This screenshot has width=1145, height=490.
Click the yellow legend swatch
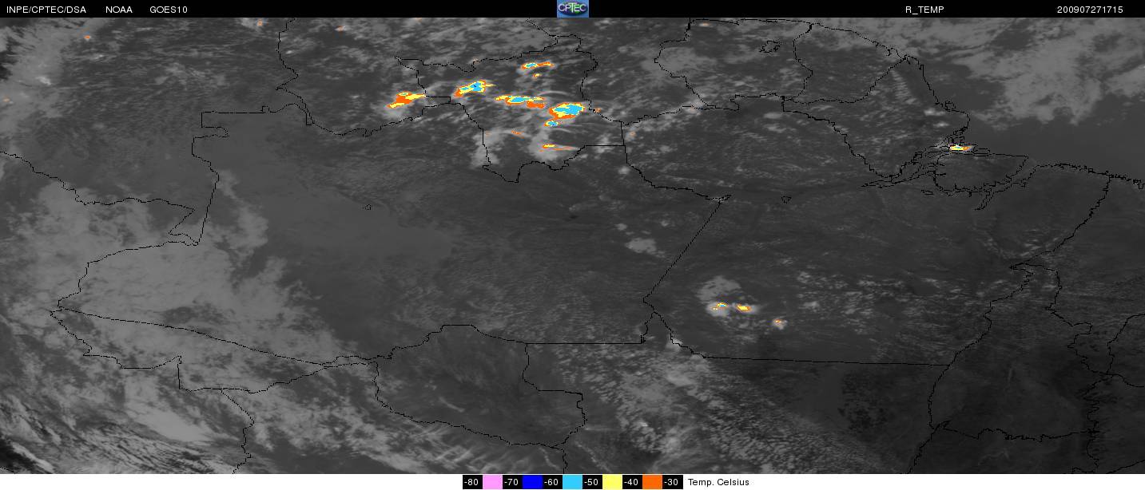tap(612, 482)
